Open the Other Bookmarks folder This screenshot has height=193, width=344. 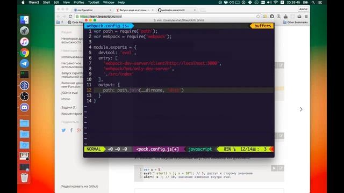click(295, 22)
